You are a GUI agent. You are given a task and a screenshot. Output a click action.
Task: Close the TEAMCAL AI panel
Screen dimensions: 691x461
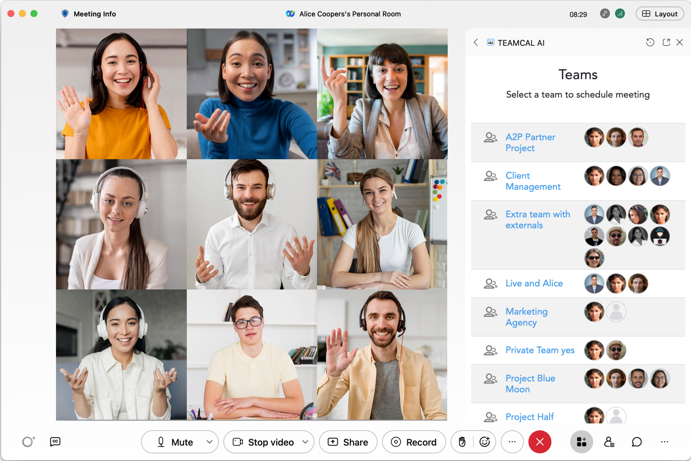[679, 42]
